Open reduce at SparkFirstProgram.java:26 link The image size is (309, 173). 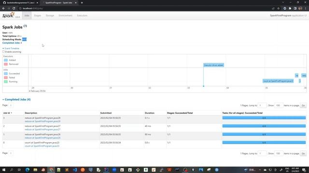tap(42, 138)
